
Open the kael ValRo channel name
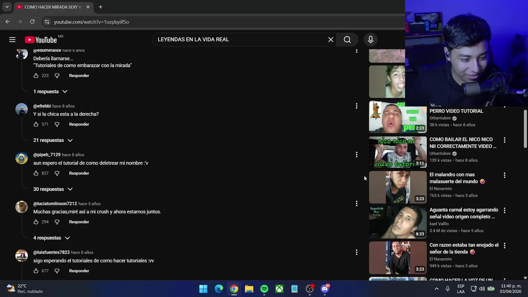pyautogui.click(x=439, y=224)
